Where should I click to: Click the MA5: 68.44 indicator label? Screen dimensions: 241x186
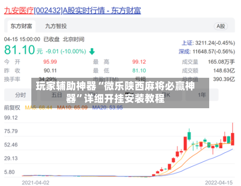tap(39, 108)
